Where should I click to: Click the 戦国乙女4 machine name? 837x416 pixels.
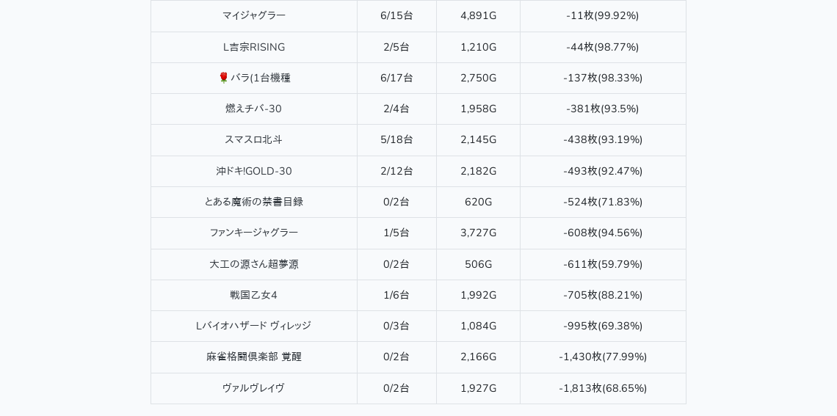(x=254, y=295)
